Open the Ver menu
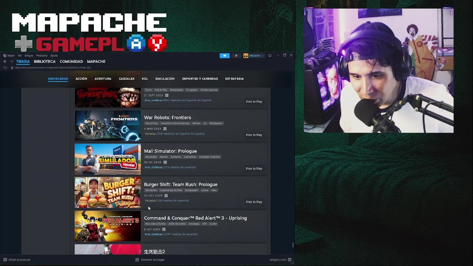 pos(20,55)
